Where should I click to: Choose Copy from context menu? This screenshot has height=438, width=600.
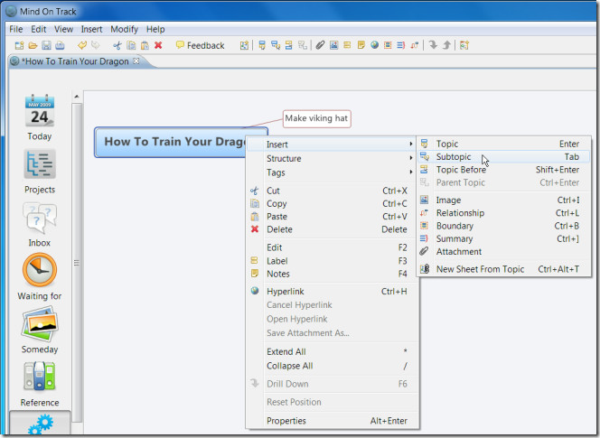pos(332,203)
